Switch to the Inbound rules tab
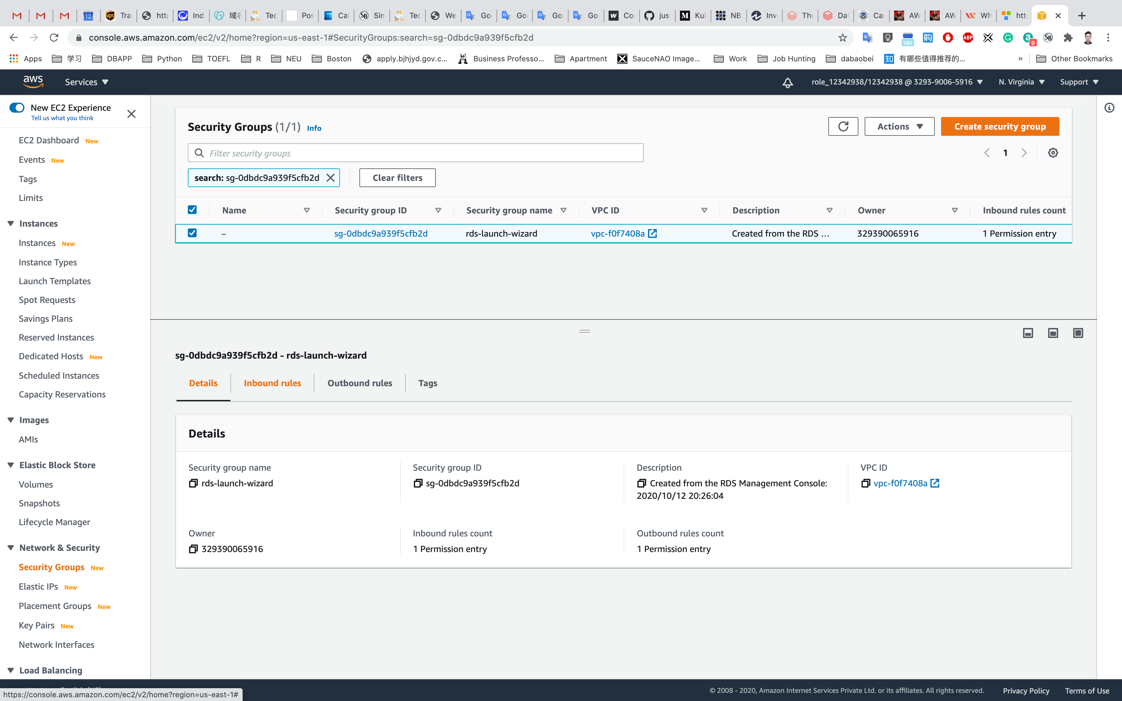1122x701 pixels. pos(272,383)
